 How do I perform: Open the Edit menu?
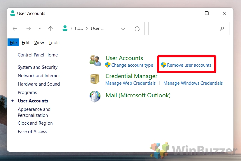point(26,43)
